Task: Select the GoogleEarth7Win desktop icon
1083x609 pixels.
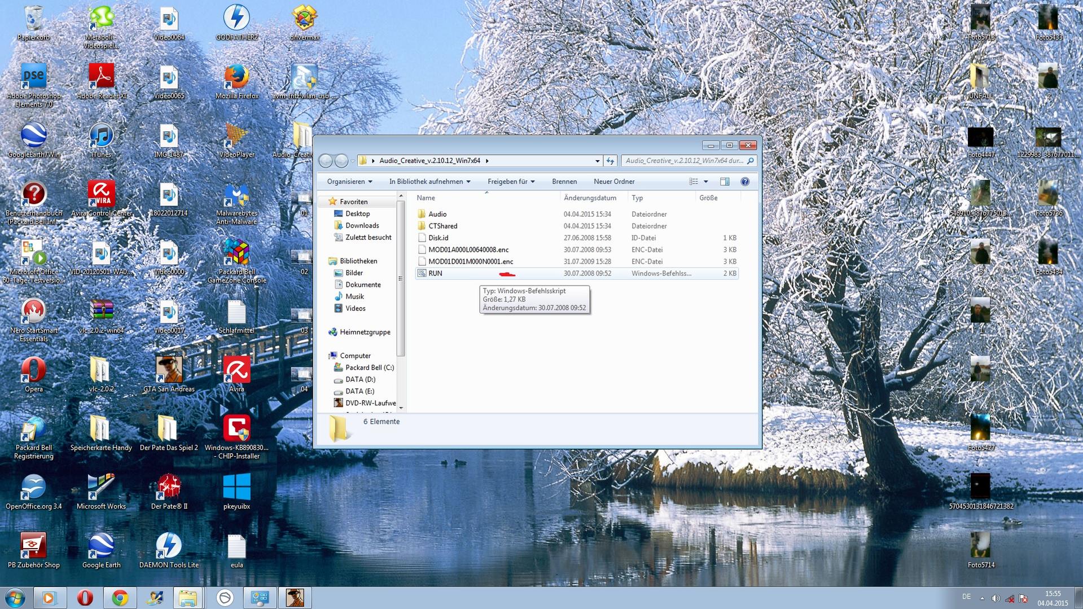Action: [34, 140]
